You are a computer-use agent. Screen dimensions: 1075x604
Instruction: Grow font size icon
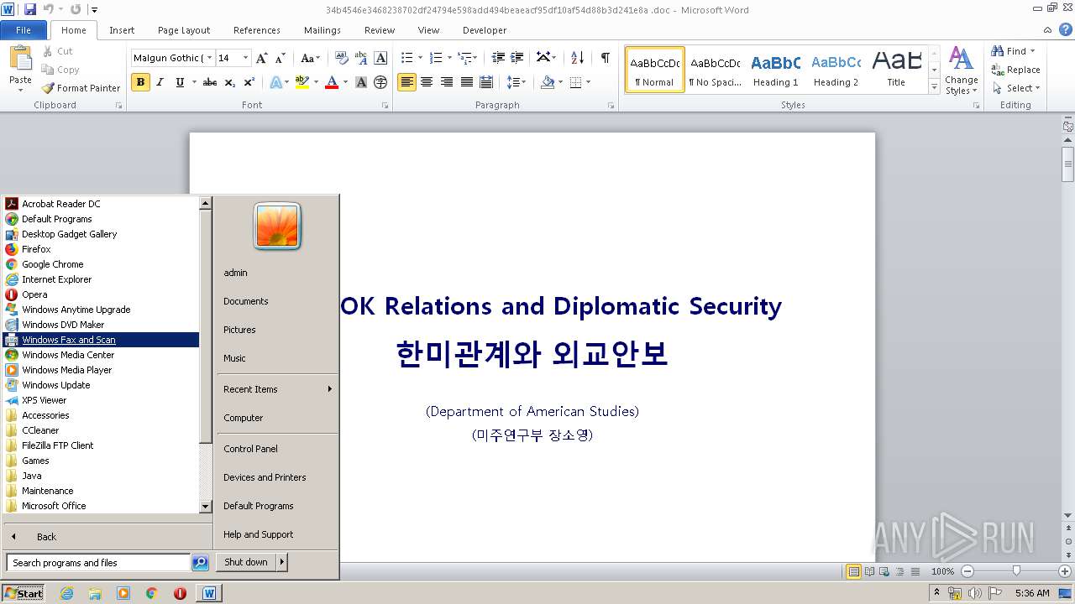pyautogui.click(x=262, y=58)
